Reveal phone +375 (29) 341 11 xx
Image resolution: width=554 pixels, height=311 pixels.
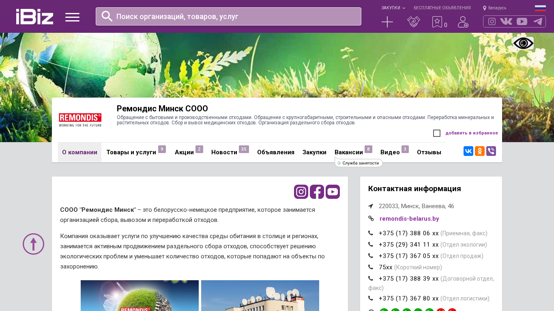(x=409, y=245)
